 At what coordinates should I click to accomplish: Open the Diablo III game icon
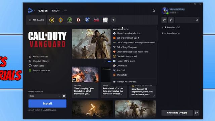coord(78,20)
